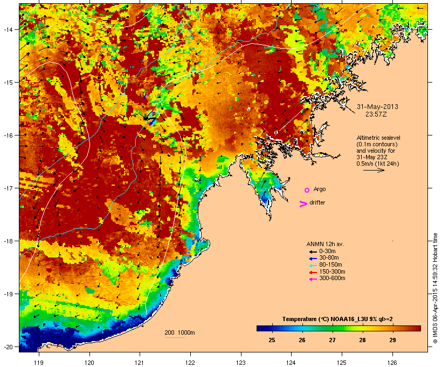Click the 'ANMN 12h av.' legend heading
Screen dimensions: 442x367
[325, 244]
